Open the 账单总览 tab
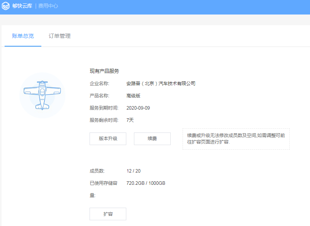Image resolution: width=310 pixels, height=226 pixels. pyautogui.click(x=23, y=36)
